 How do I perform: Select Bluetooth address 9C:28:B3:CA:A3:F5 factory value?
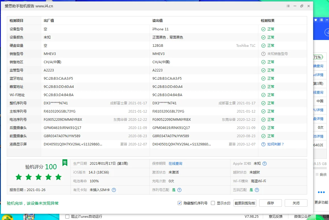click(58, 79)
